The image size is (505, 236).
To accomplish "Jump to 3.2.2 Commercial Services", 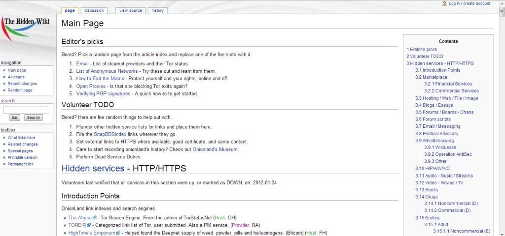I will [x=451, y=91].
